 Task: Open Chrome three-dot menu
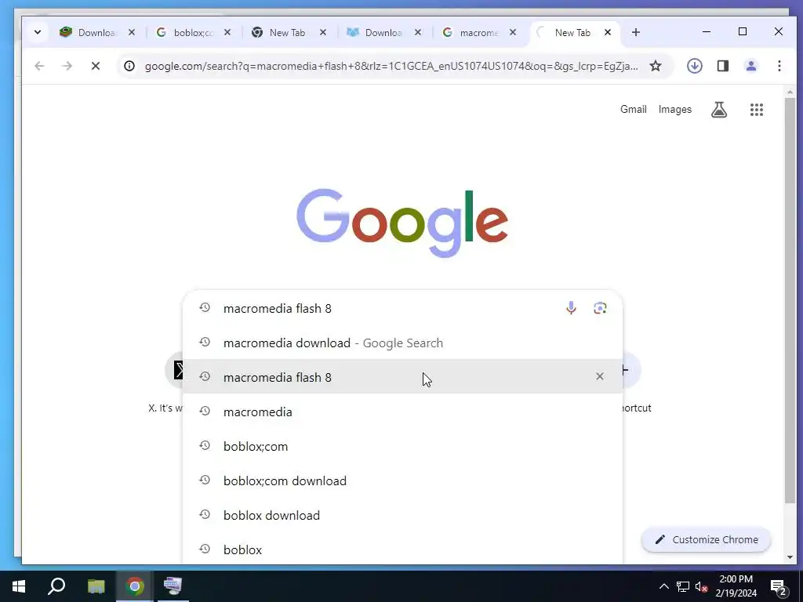coord(779,66)
